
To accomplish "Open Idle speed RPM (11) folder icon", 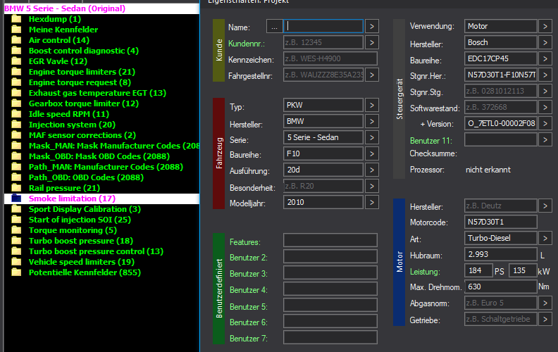I will click(x=16, y=114).
